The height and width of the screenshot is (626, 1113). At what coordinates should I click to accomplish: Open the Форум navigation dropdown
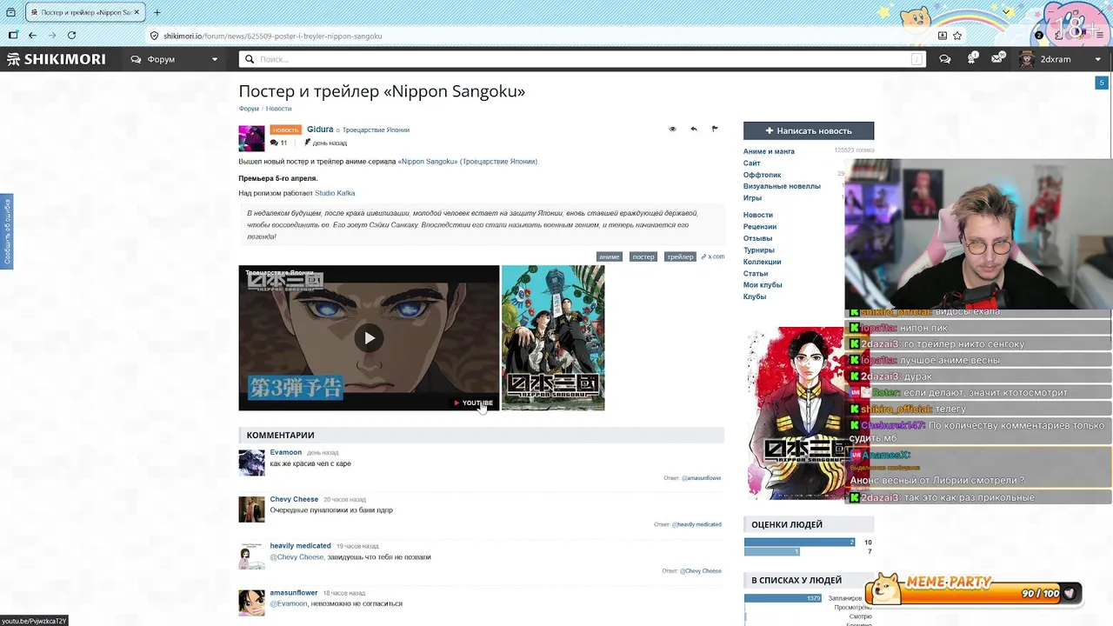[174, 59]
